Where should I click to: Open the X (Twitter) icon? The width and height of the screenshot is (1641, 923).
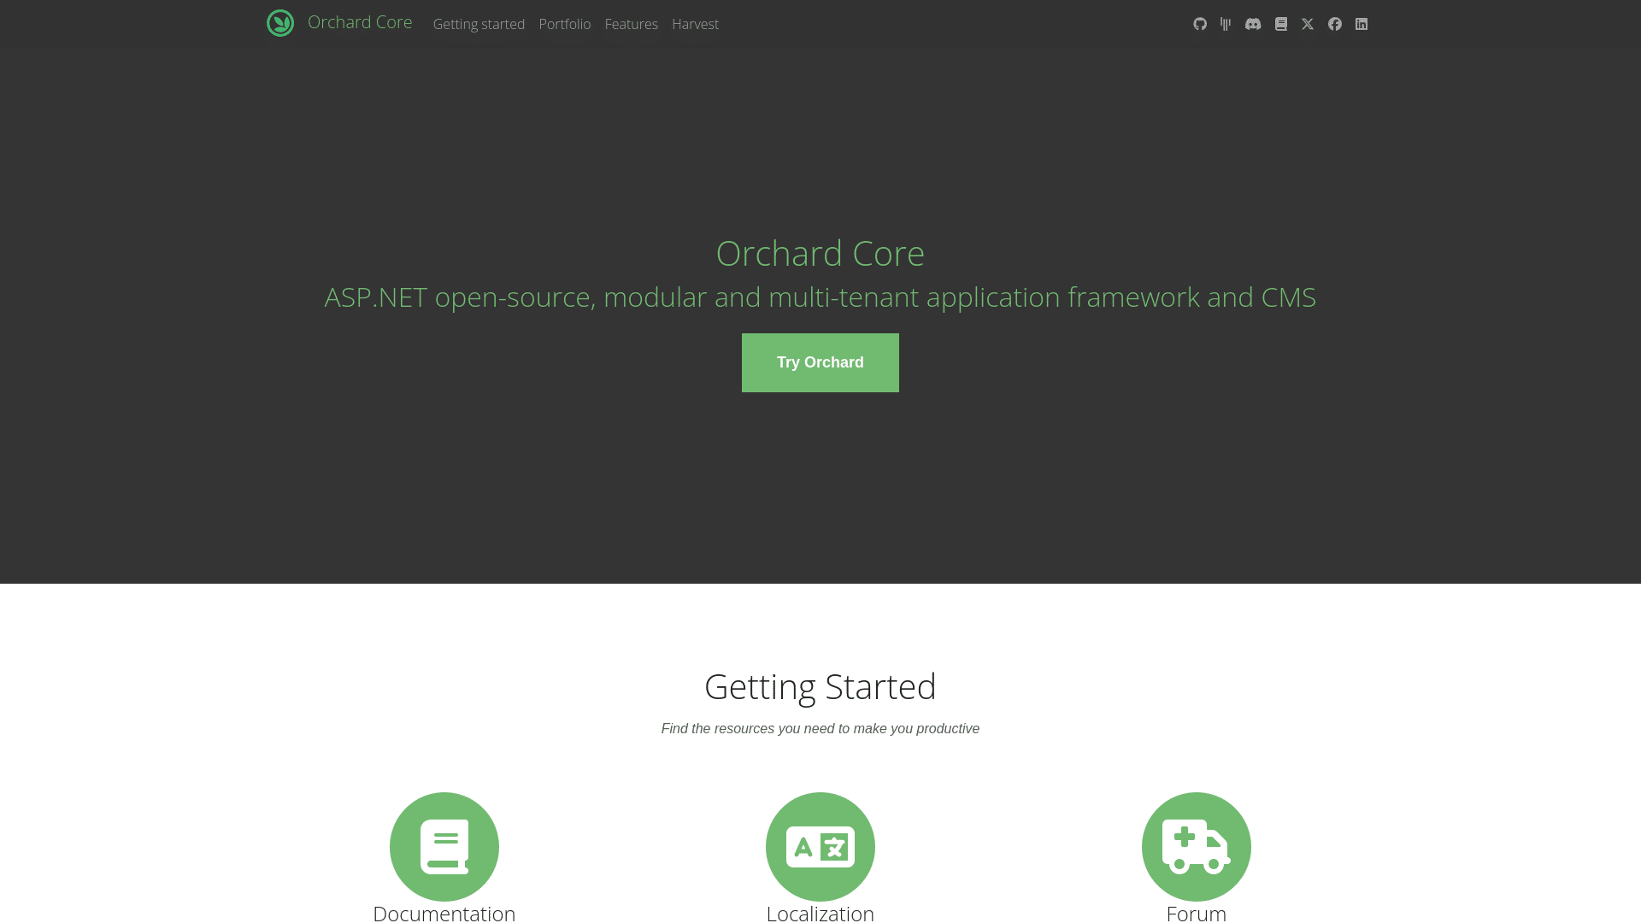click(x=1308, y=24)
